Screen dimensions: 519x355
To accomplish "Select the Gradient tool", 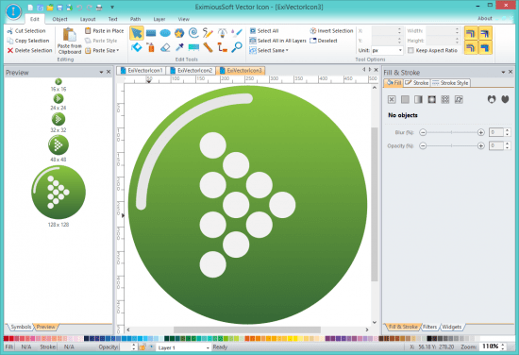I will 193,48.
